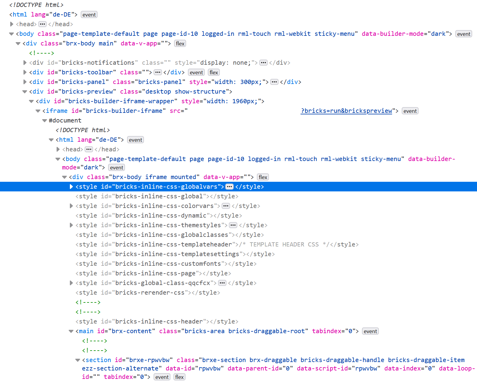The width and height of the screenshot is (477, 381).
Task: Click ellipsis badge in globalvars style element
Action: pyautogui.click(x=229, y=187)
